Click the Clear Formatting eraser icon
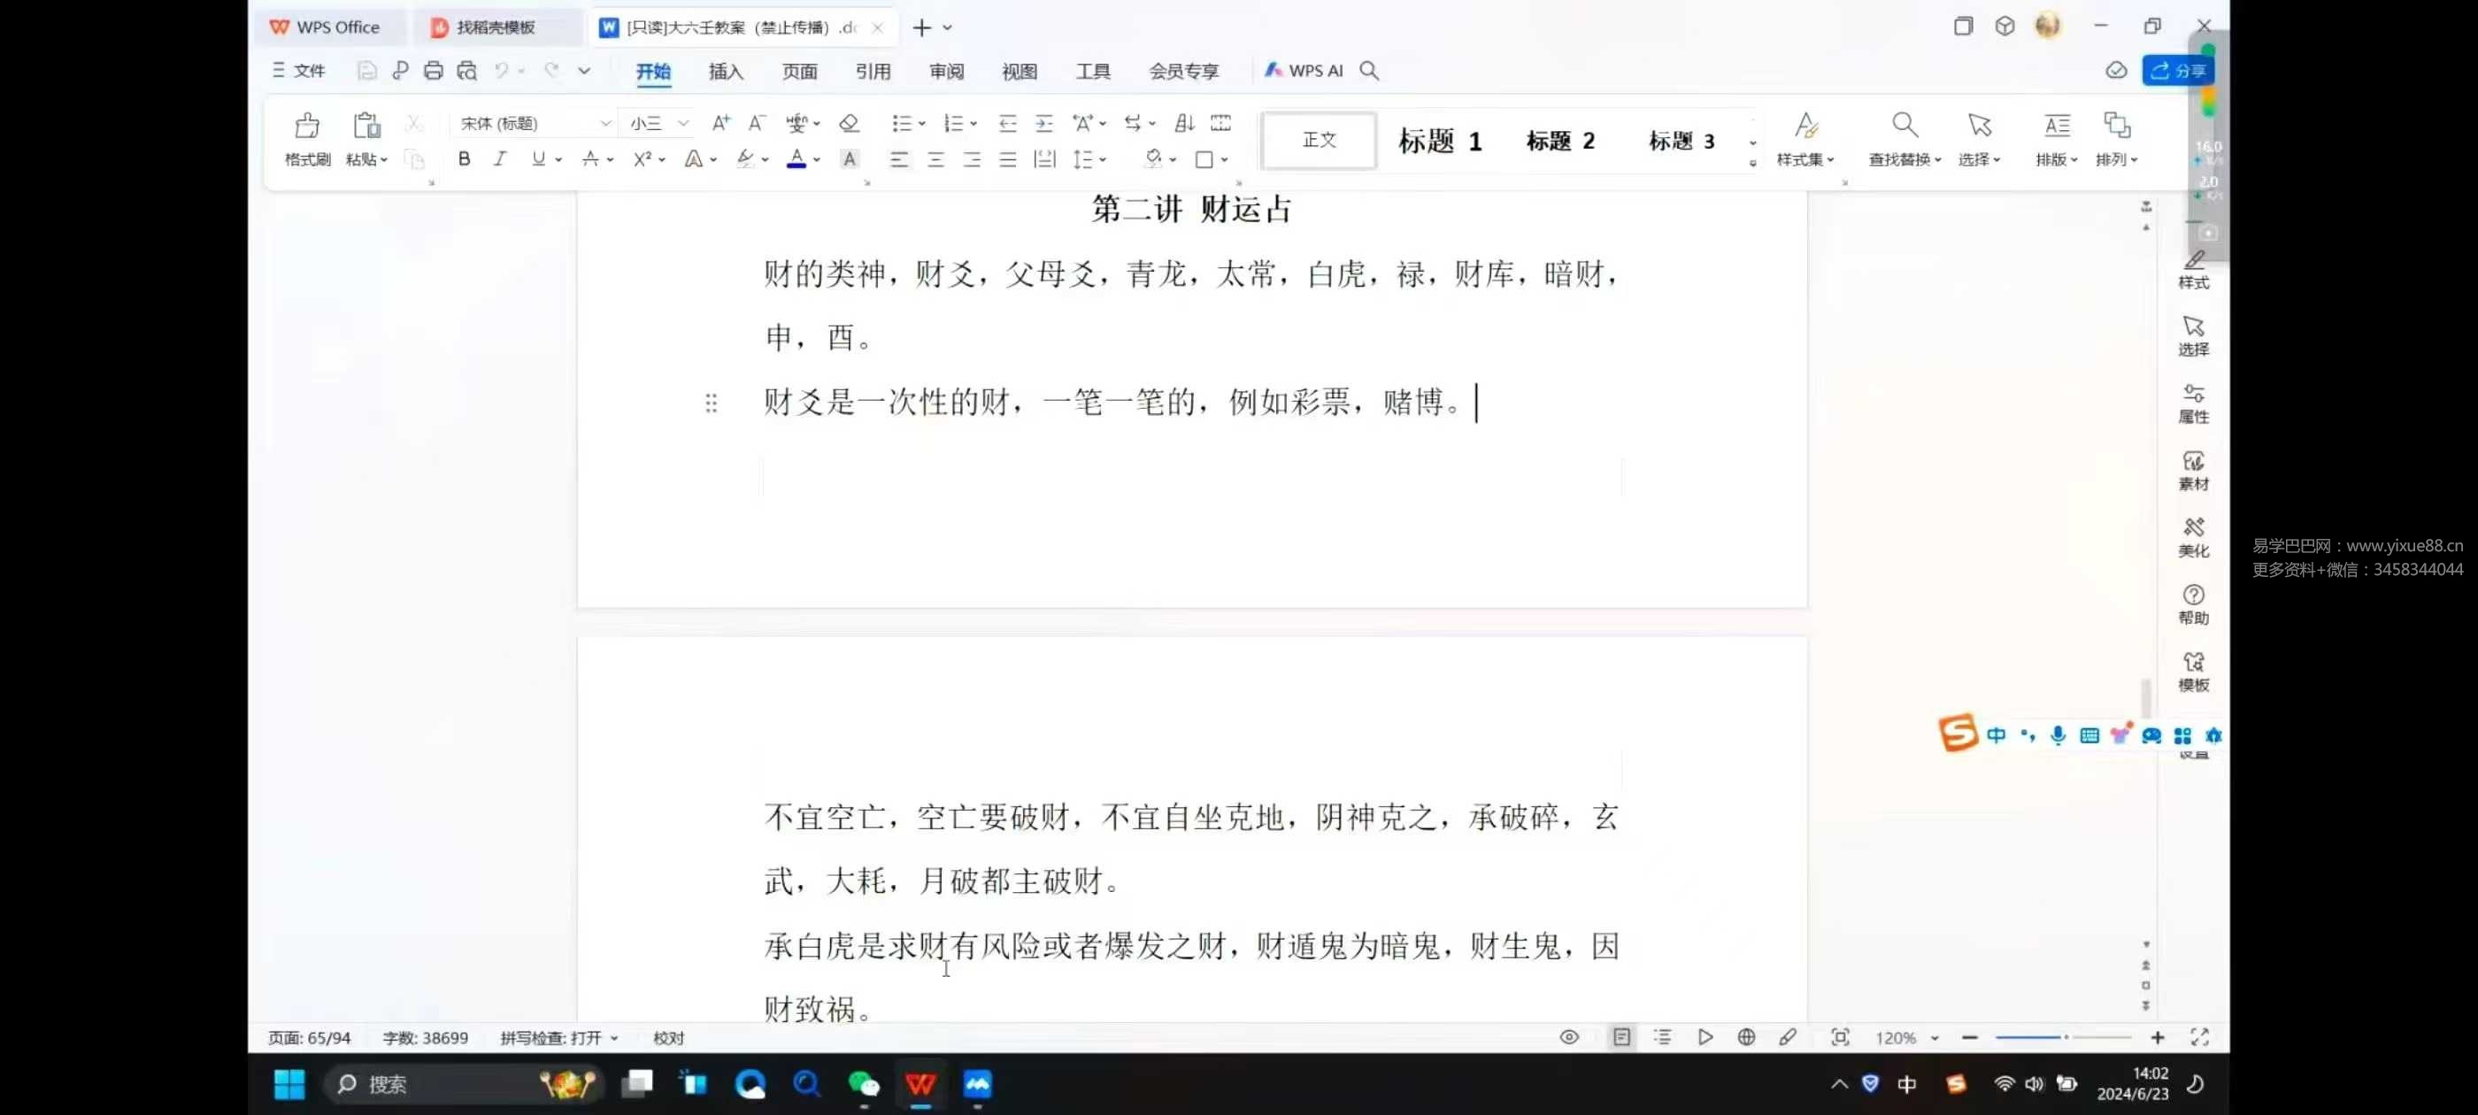 click(x=849, y=123)
